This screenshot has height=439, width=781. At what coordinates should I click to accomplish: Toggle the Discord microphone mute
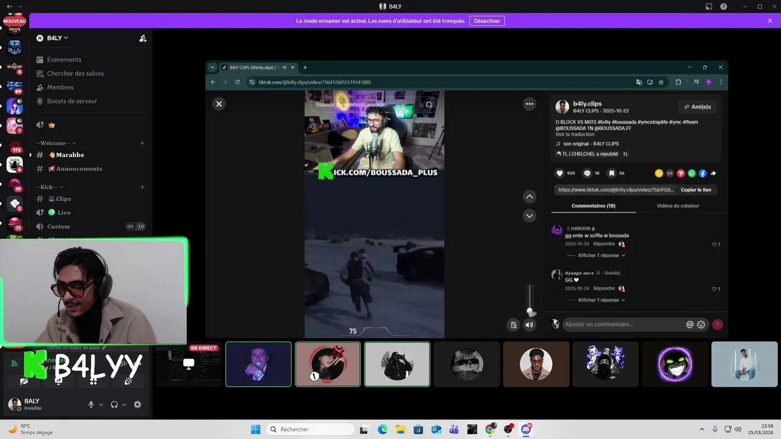coord(91,404)
